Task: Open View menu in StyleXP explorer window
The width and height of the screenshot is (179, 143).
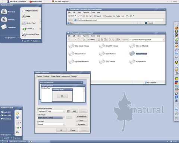Action: (79, 36)
